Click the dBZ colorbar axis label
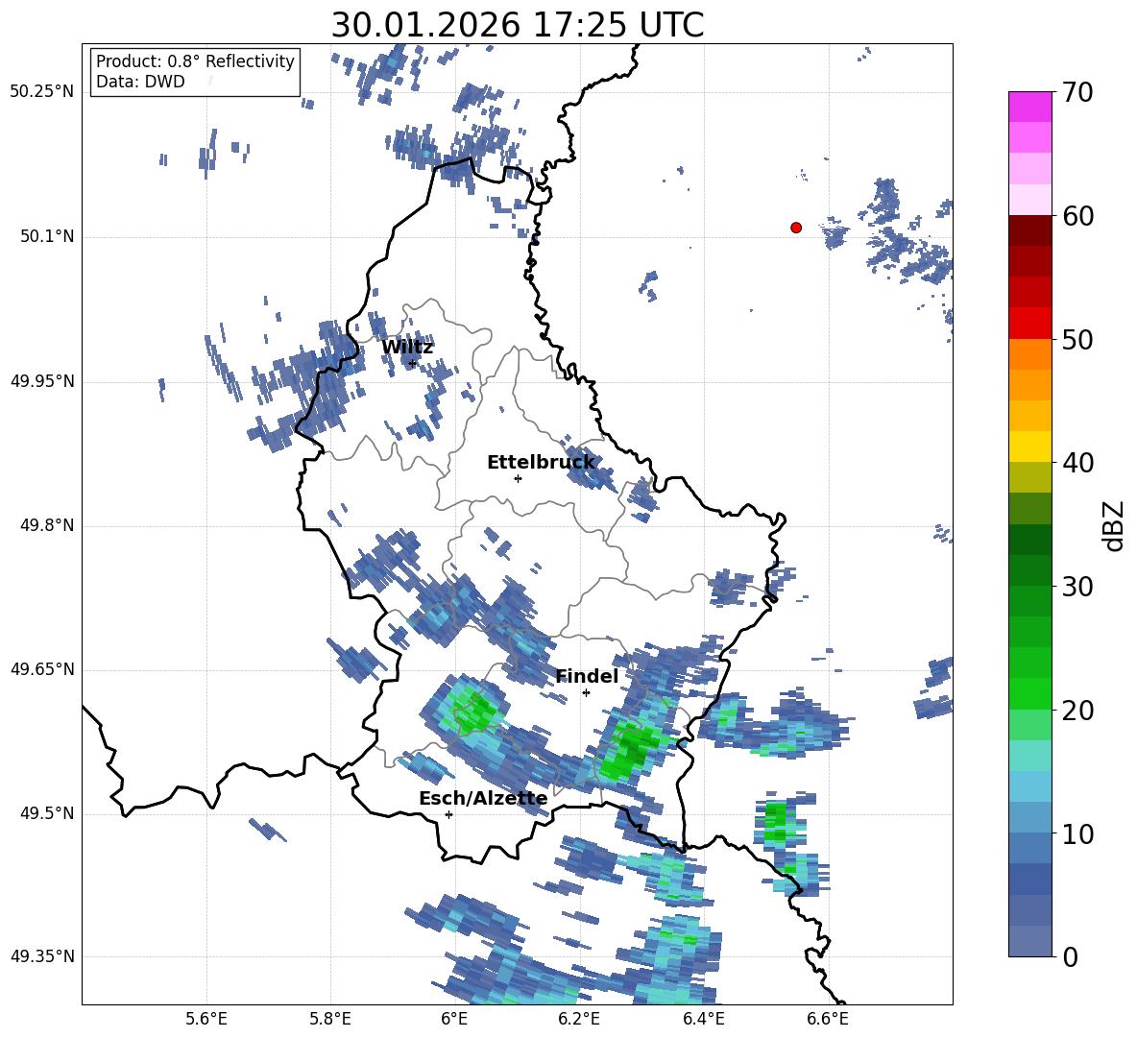The height and width of the screenshot is (1038, 1137). click(x=1115, y=525)
